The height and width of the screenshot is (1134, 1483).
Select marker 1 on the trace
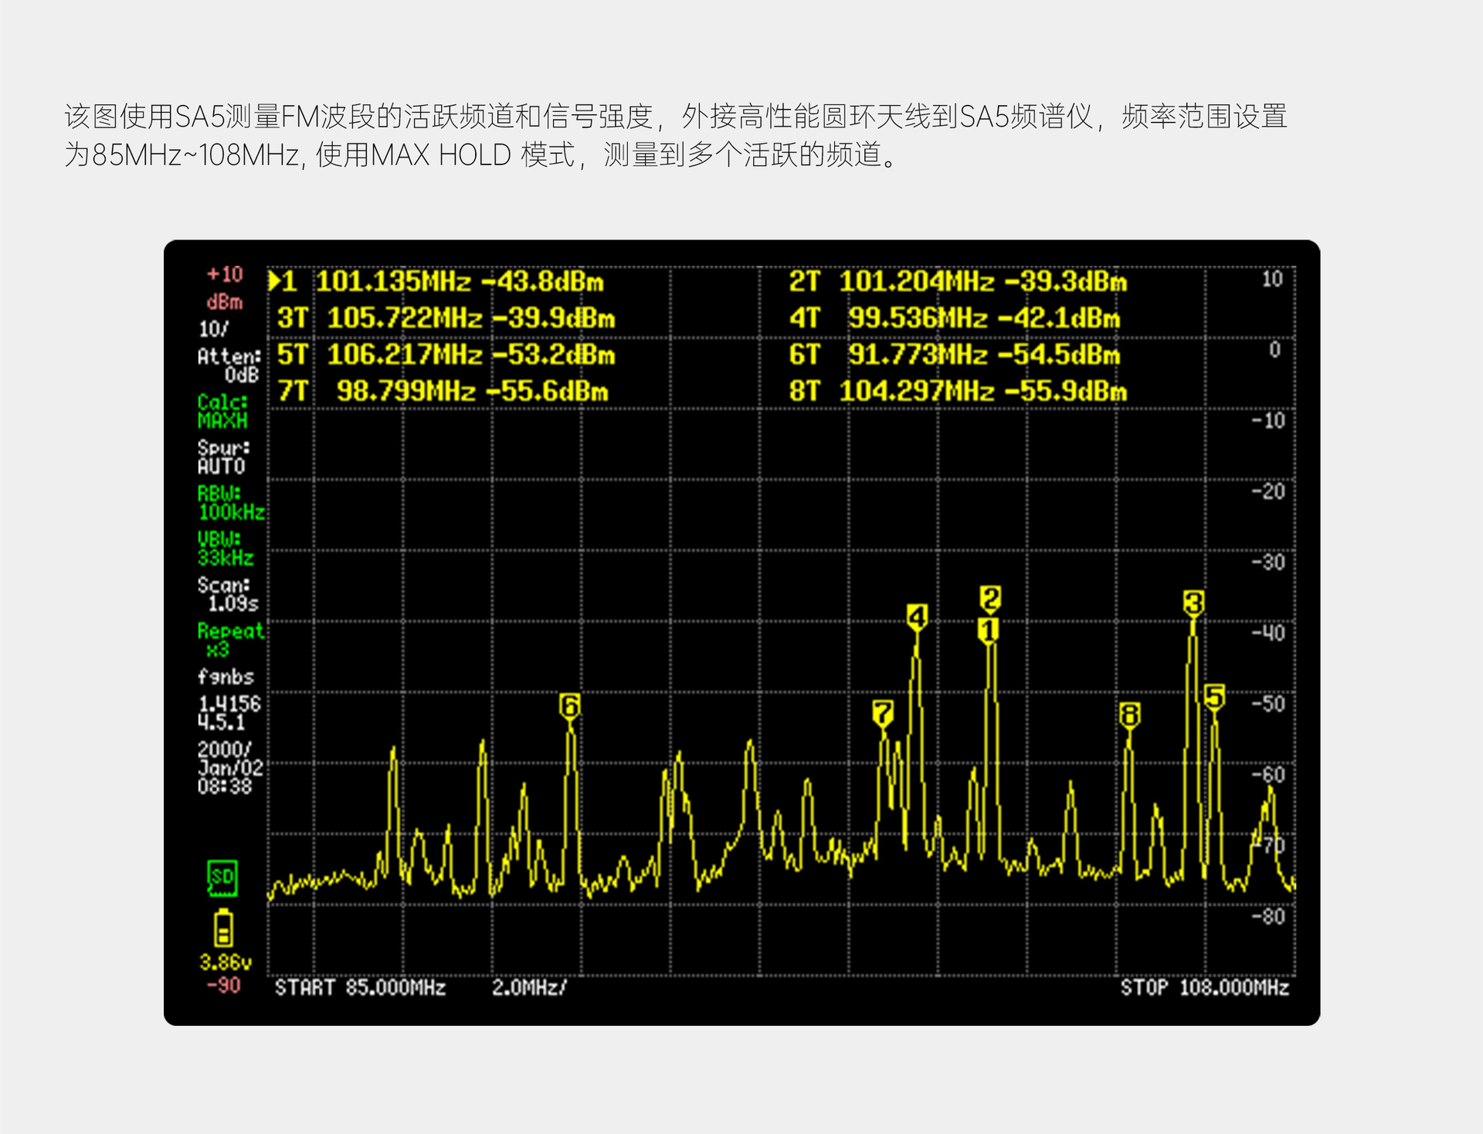[x=988, y=630]
